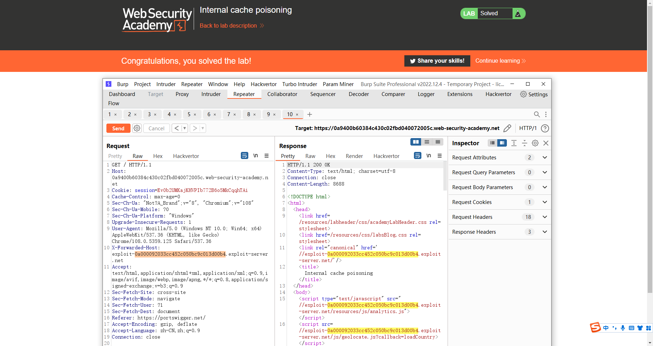Go forward to next request arrow

[x=195, y=128]
